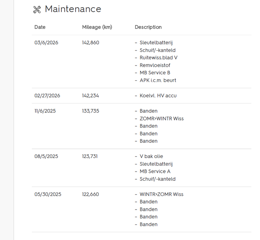Select the Description column header

(x=148, y=27)
